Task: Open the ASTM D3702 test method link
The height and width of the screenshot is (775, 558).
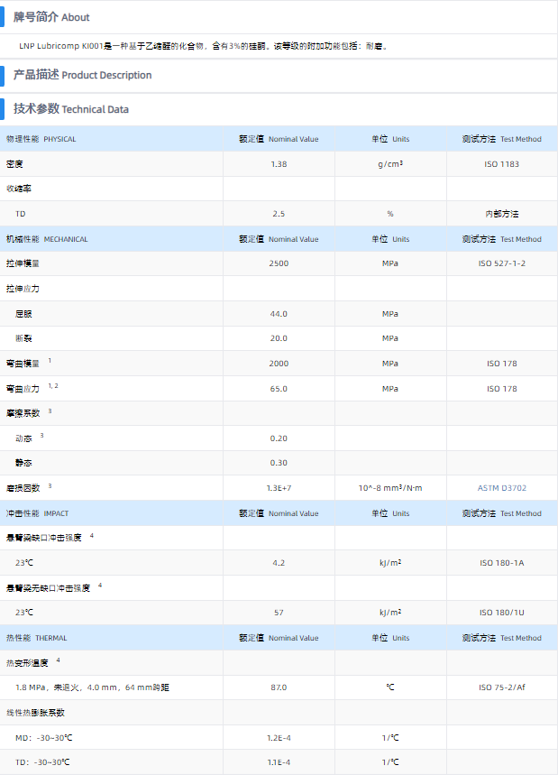Action: coord(501,488)
